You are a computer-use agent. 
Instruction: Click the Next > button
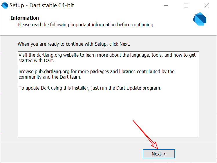click(x=159, y=154)
